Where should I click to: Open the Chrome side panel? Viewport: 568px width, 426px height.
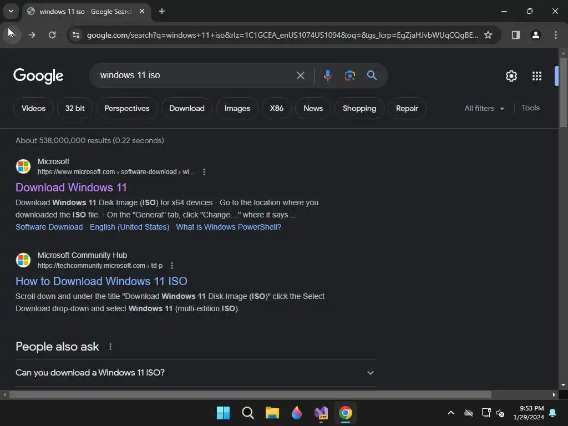point(515,35)
